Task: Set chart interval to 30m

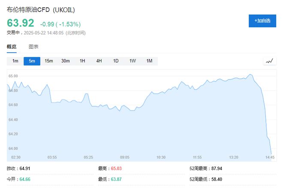Action: 65,61
